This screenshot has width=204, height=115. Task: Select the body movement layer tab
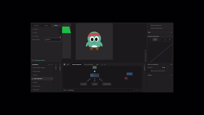(x=77, y=64)
